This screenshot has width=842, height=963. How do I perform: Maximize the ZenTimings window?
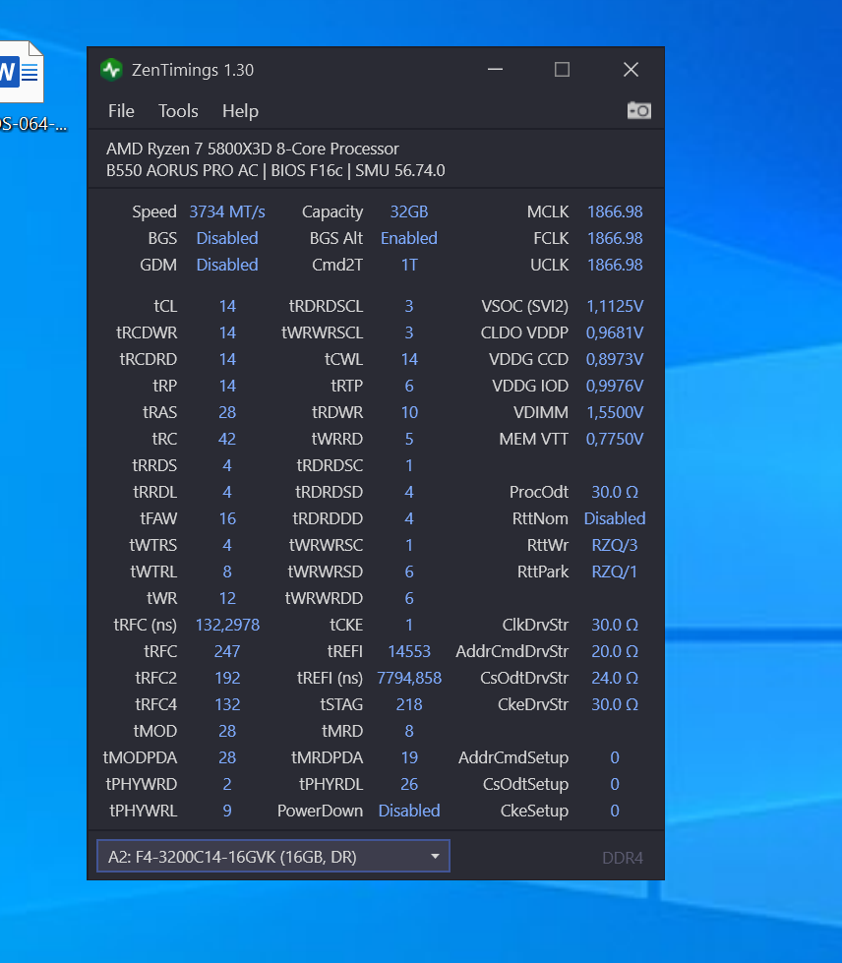click(562, 70)
